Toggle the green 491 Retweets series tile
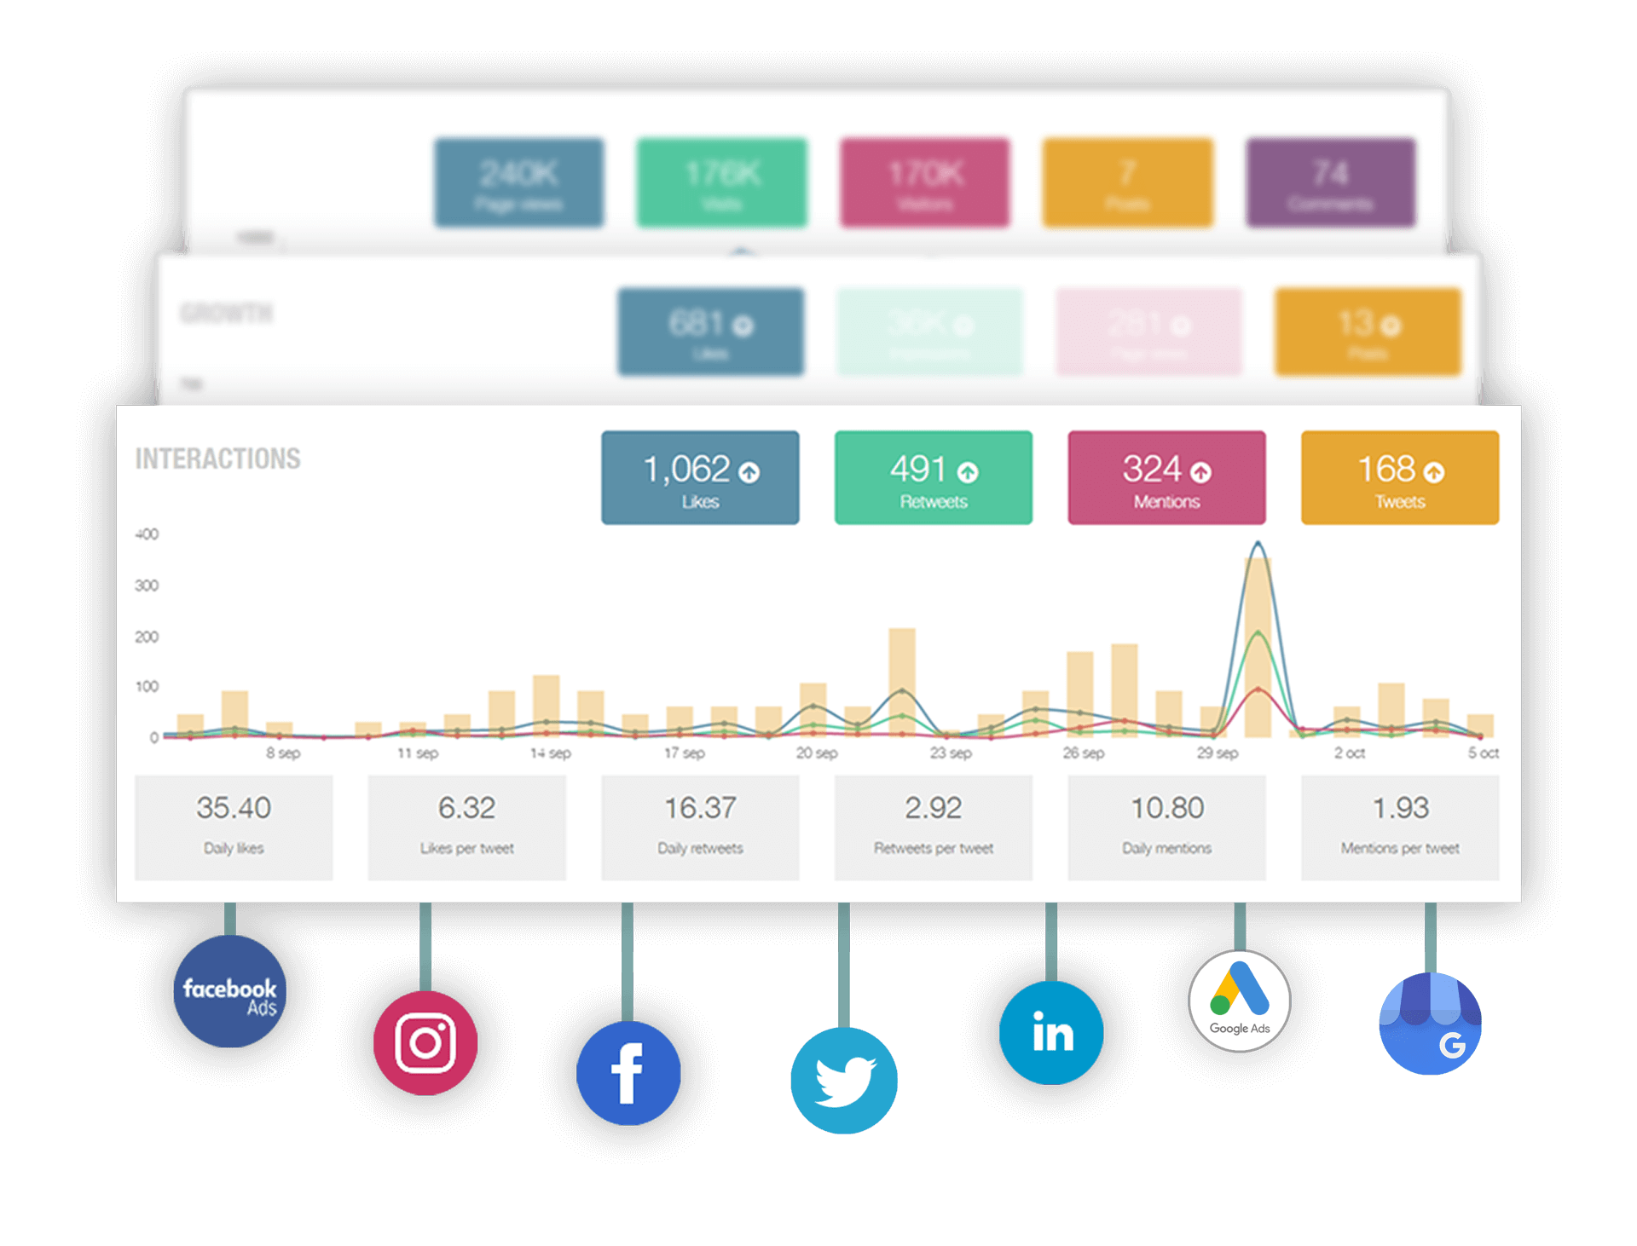The height and width of the screenshot is (1246, 1637). tap(933, 478)
